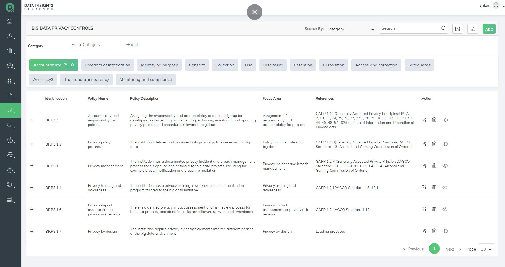Open the highlighted privacy controls sidebar icon
The width and height of the screenshot is (505, 267).
coord(10,110)
